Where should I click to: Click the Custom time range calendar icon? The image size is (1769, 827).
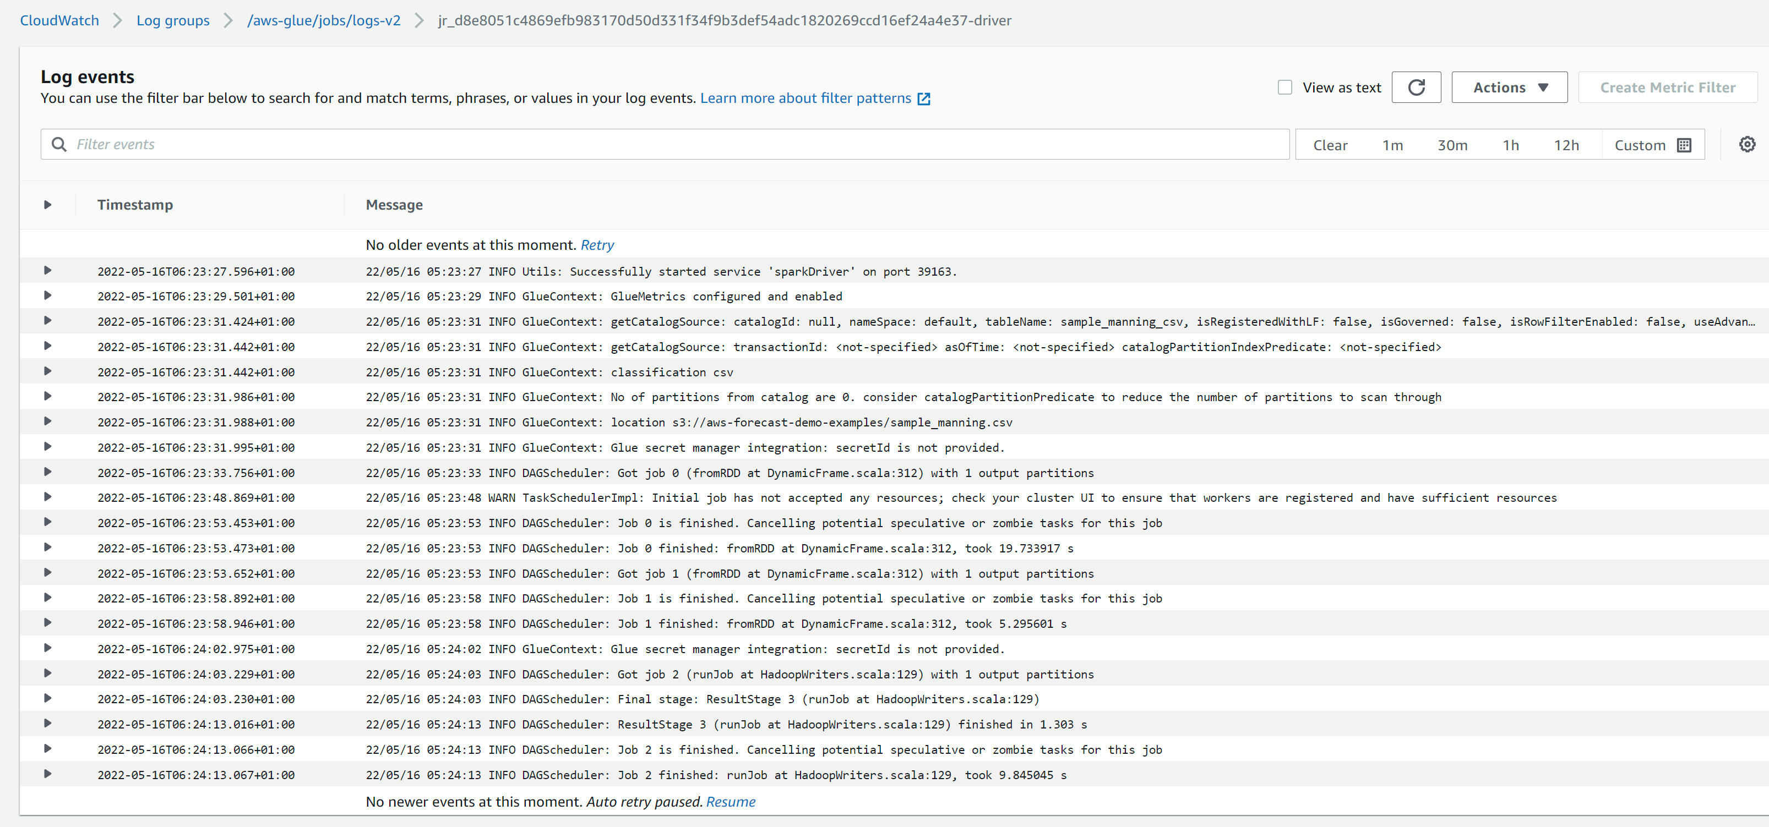(x=1683, y=145)
